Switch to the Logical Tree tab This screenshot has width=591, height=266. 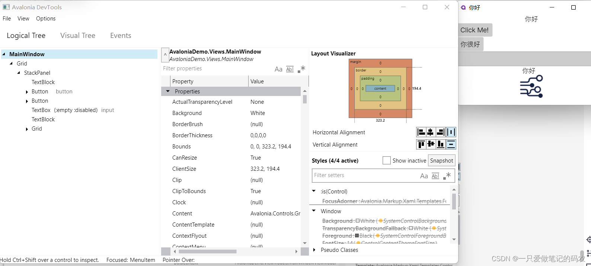point(26,35)
